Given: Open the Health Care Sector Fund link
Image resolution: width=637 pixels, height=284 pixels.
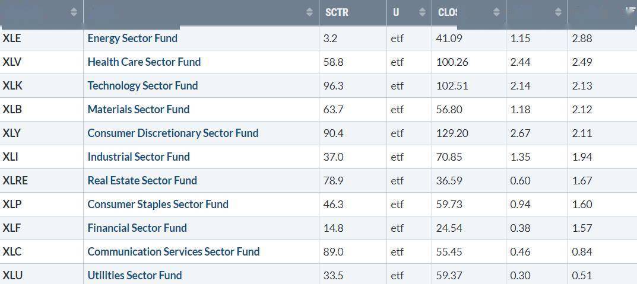Looking at the screenshot, I should [144, 62].
